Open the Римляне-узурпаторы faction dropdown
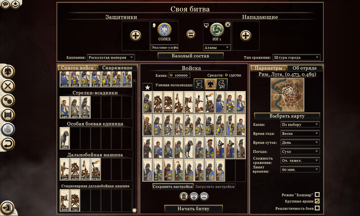Image resolution: width=360 pixels, height=216 pixels. [x=165, y=48]
